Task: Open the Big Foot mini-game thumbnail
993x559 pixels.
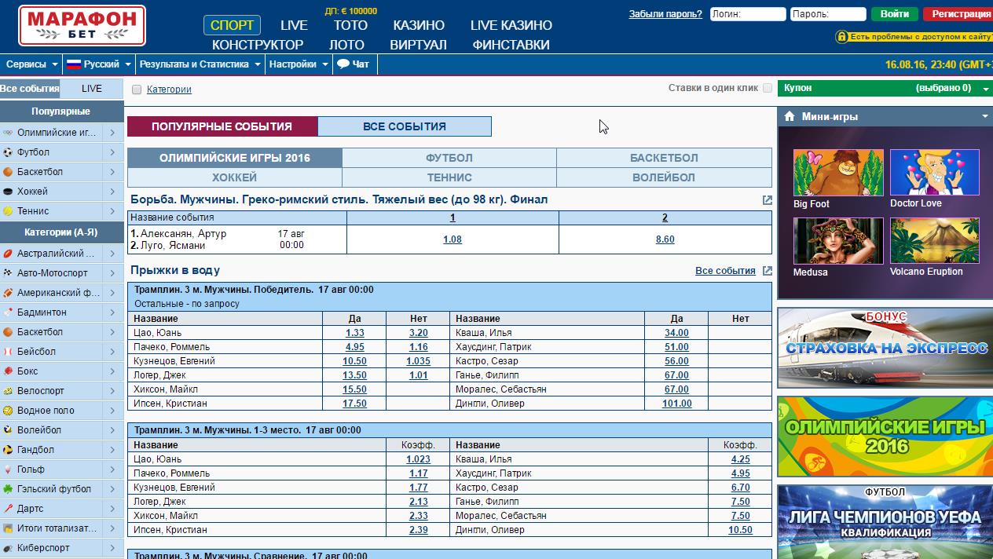Action: pos(838,173)
